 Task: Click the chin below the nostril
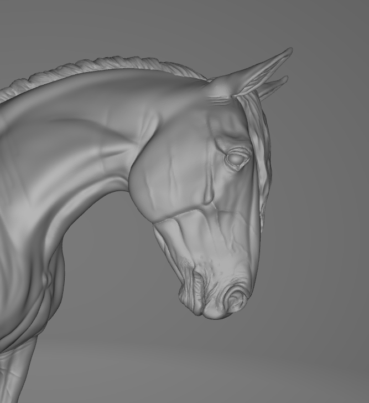pyautogui.click(x=217, y=314)
